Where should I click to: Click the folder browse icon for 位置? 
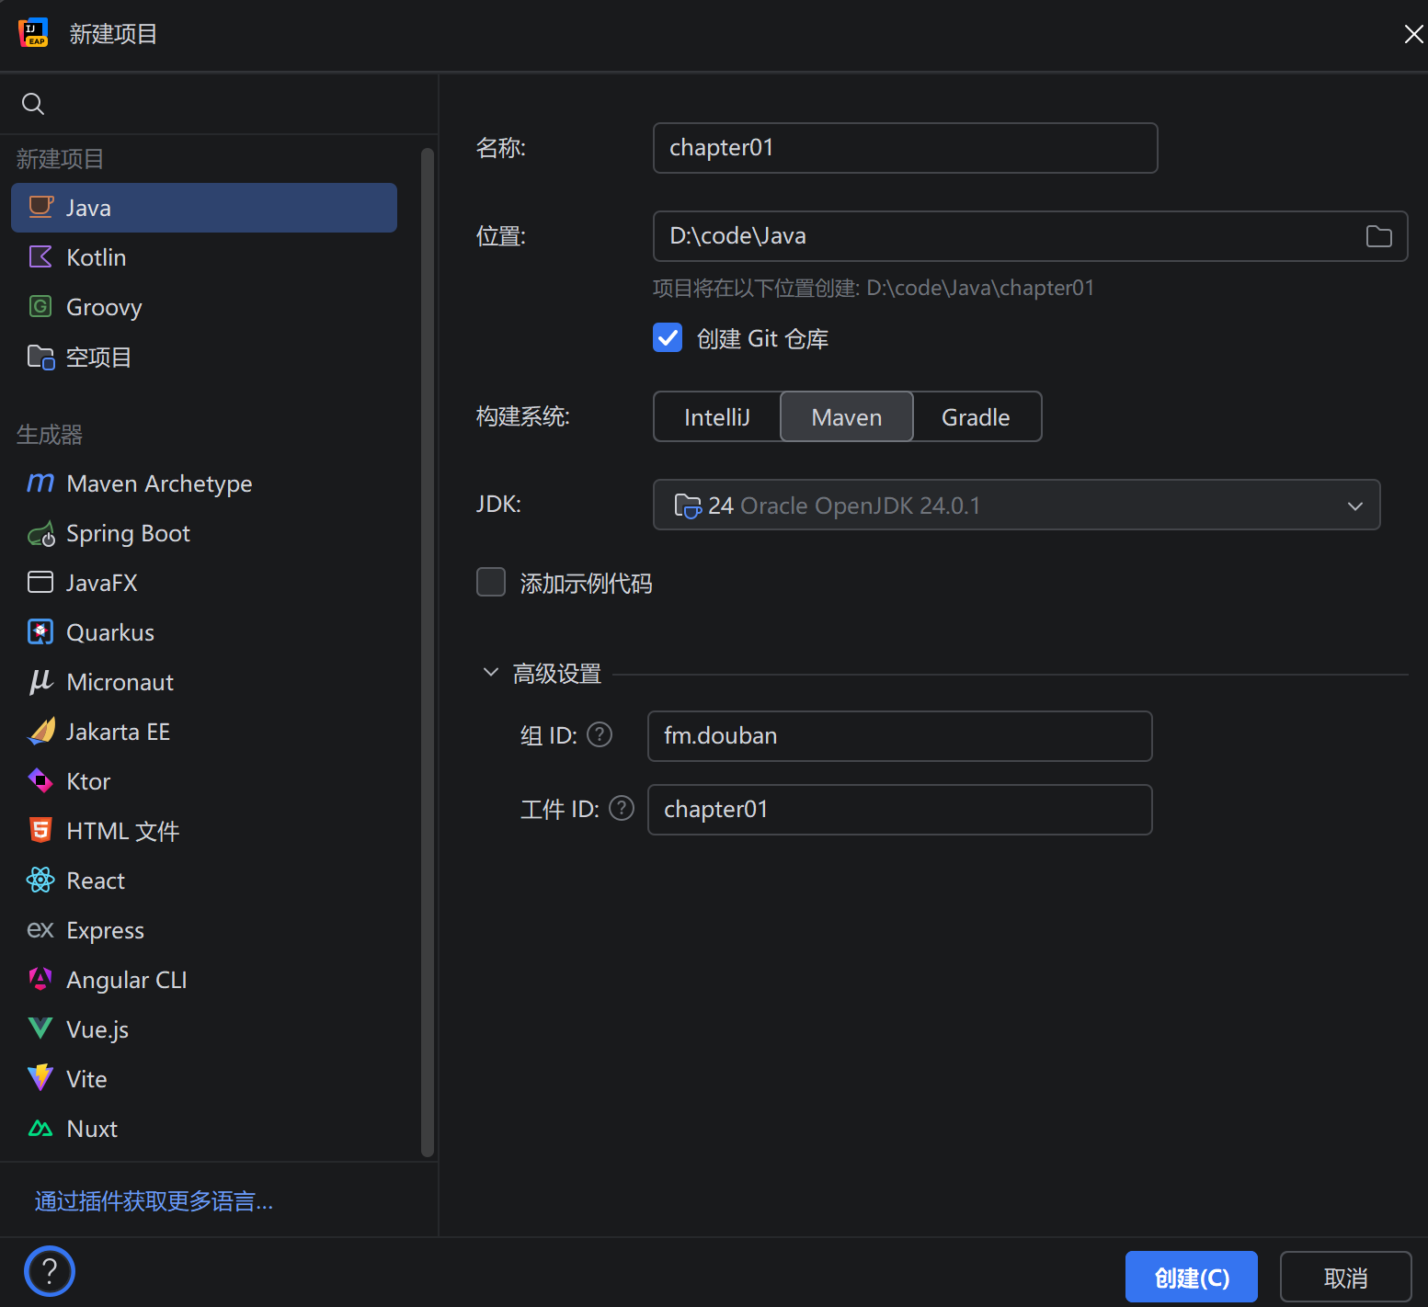coord(1378,236)
